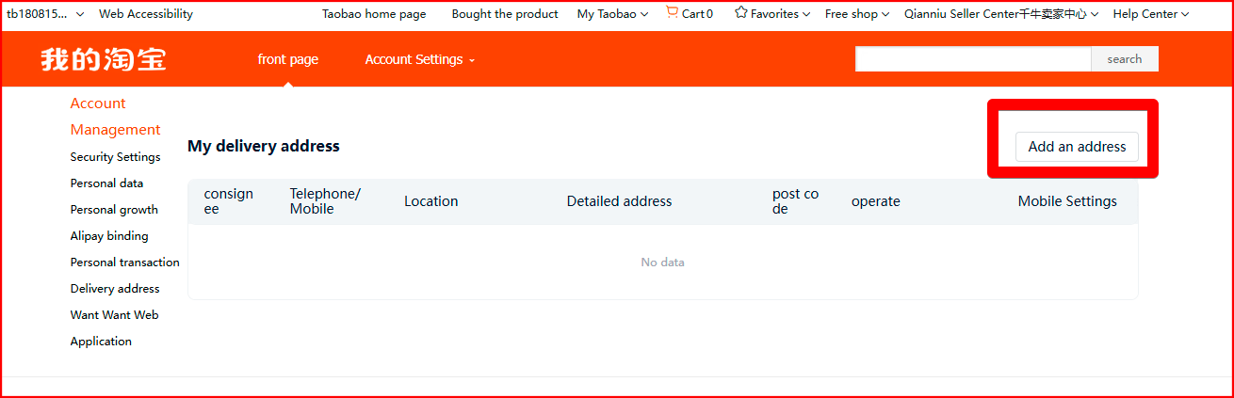Click the shopping cart icon
Image resolution: width=1234 pixels, height=398 pixels.
tap(672, 13)
